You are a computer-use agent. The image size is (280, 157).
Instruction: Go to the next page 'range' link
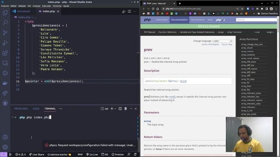(270, 32)
